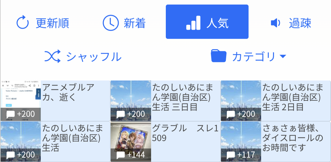Viewport: 331px width, 162px height.
Task: Click the speaker icon beside 過疎
Action: click(x=275, y=23)
